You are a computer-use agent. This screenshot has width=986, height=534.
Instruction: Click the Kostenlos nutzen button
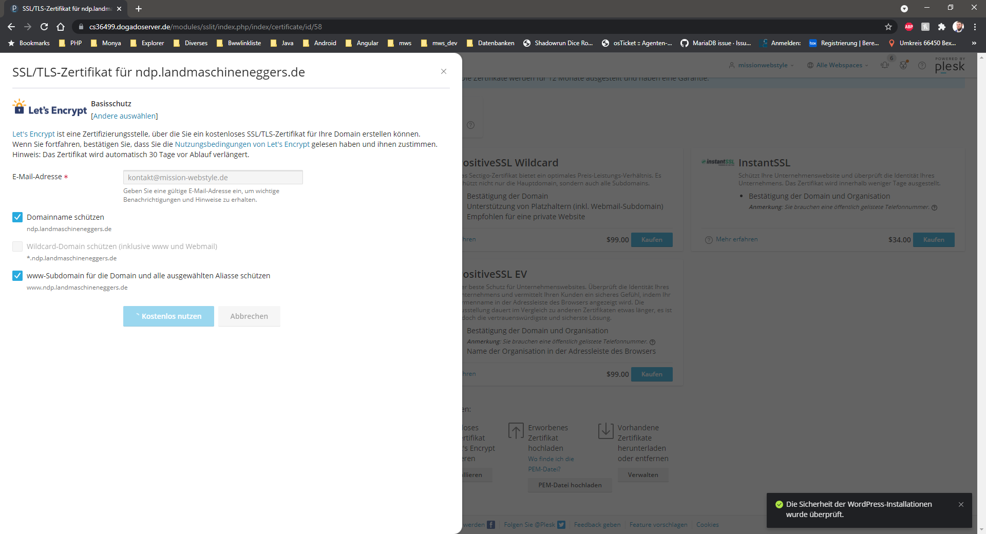[x=168, y=316]
